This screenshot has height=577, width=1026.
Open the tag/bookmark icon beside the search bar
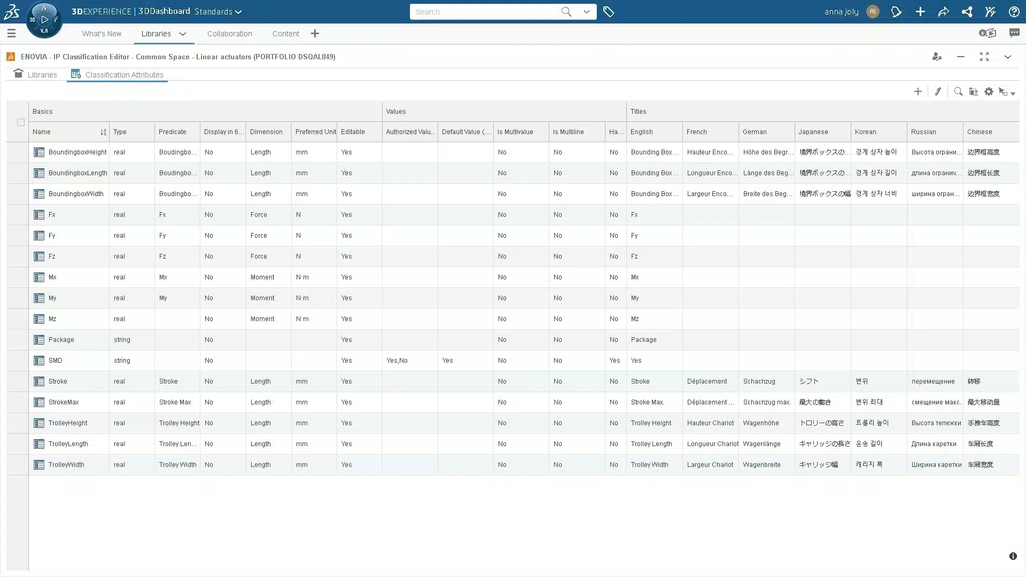point(609,11)
